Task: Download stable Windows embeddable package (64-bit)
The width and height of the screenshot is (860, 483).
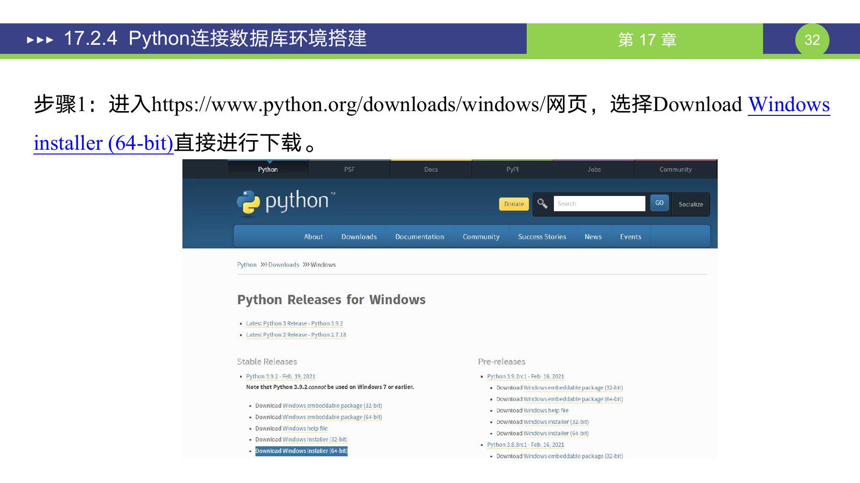Action: [332, 417]
